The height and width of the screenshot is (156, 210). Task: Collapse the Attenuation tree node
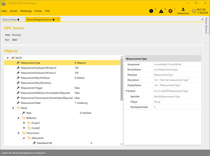pyautogui.click(x=24, y=138)
